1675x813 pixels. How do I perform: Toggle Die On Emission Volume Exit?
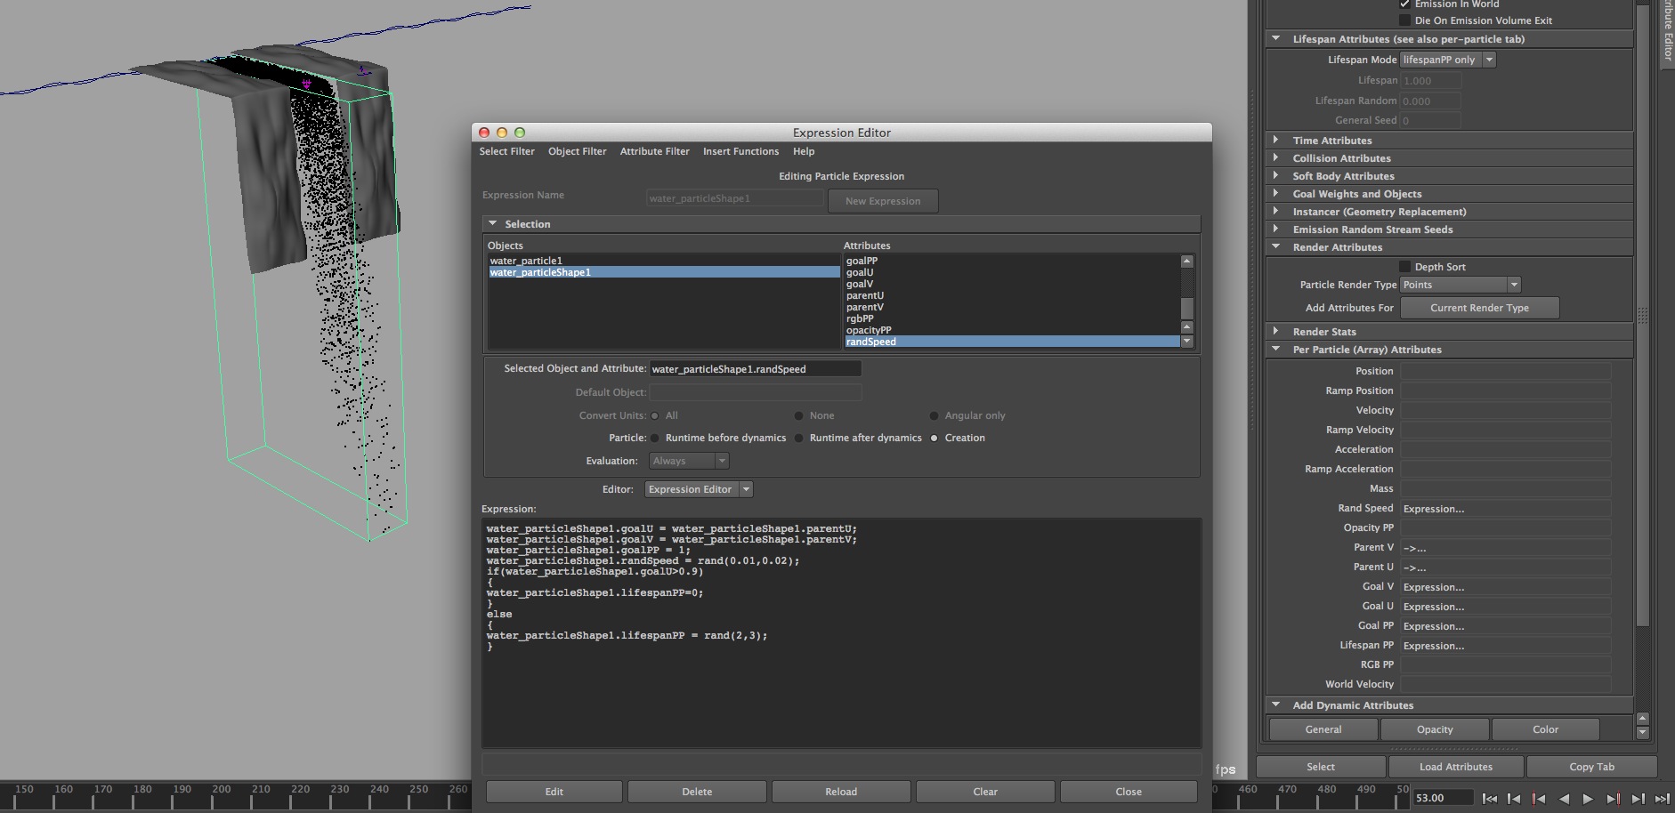pyautogui.click(x=1404, y=20)
